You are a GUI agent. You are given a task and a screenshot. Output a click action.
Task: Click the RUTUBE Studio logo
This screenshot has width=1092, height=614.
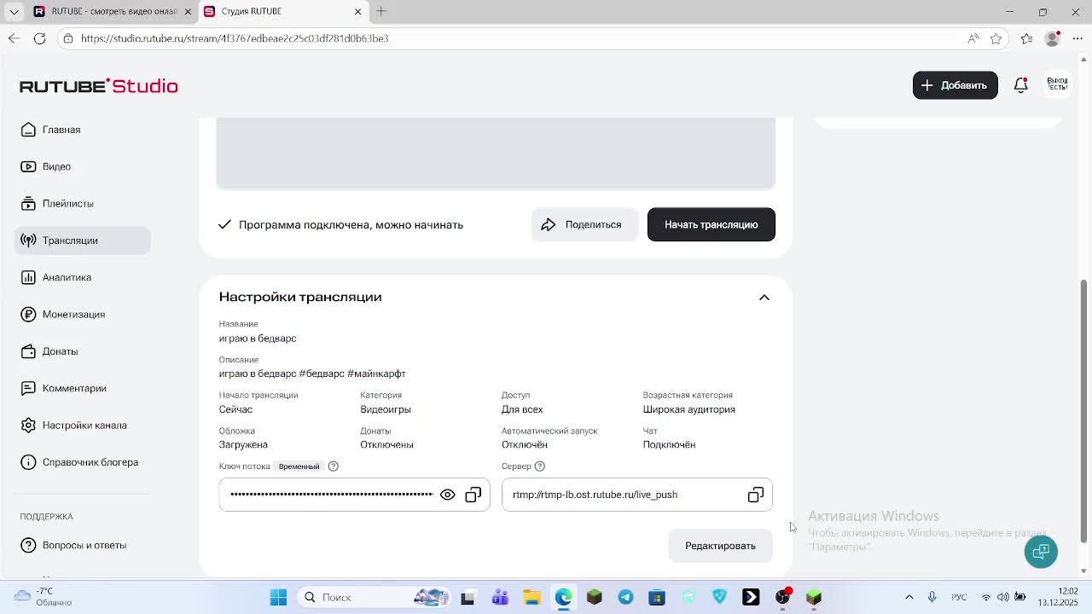point(99,86)
